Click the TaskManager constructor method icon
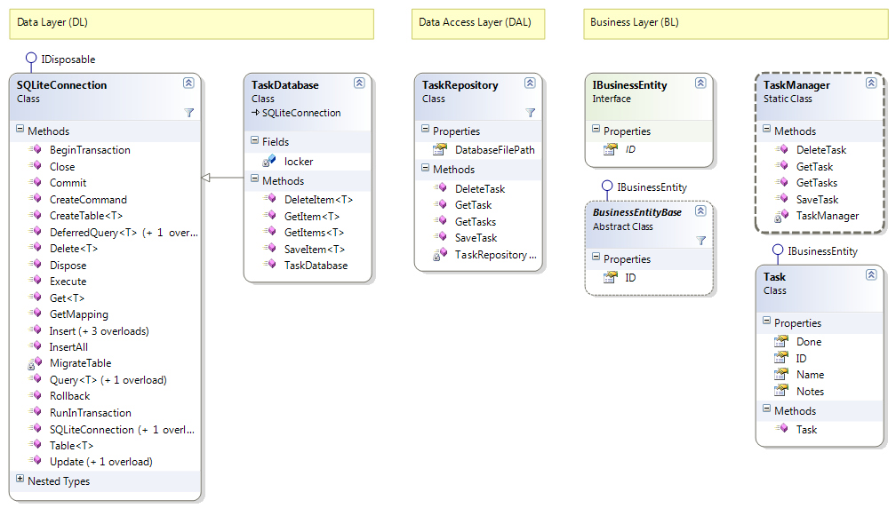Screen dimensions: 896x508 pos(781,216)
